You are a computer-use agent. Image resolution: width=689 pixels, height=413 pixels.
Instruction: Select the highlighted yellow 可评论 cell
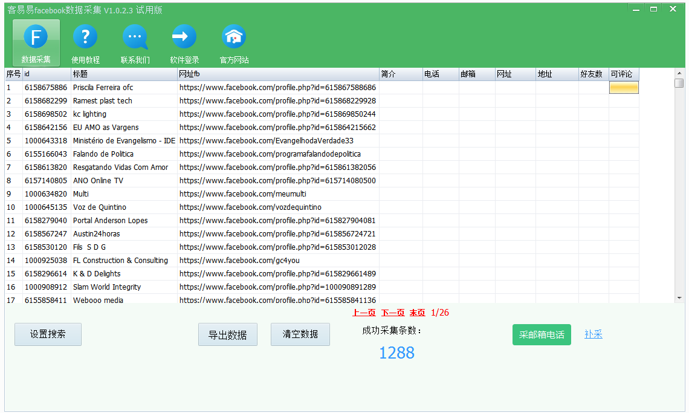pos(623,88)
